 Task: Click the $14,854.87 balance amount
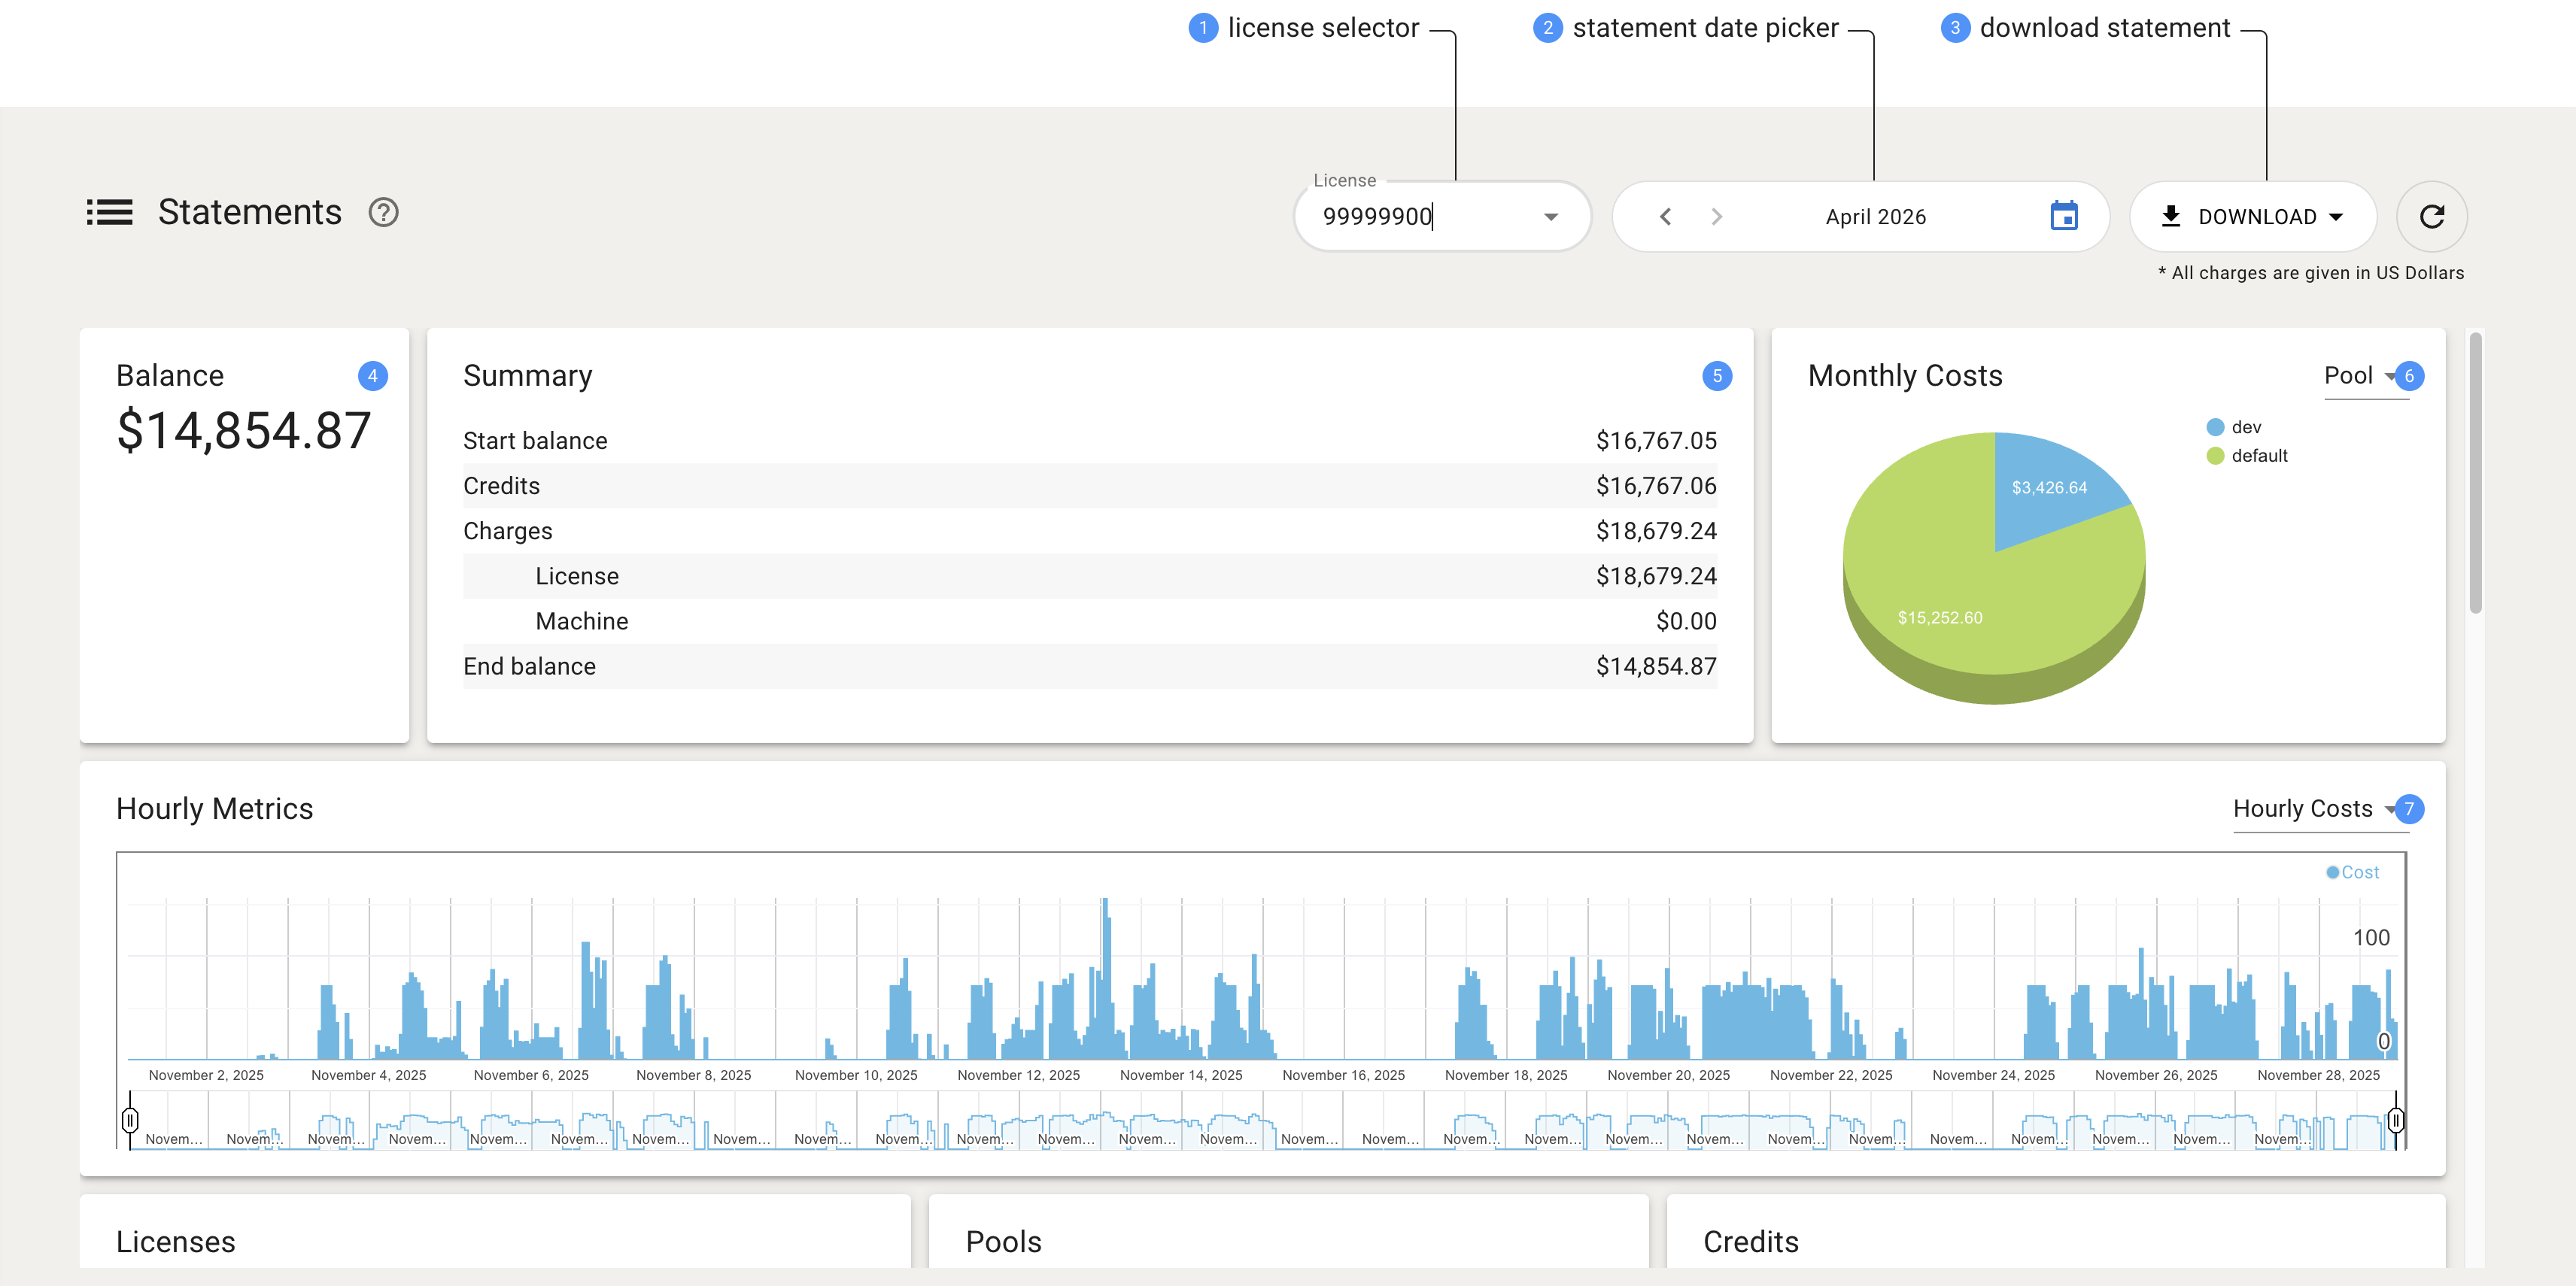pyautogui.click(x=244, y=431)
